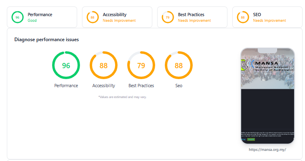
Task: Select the large green 96 Performance gauge
Action: 66,65
